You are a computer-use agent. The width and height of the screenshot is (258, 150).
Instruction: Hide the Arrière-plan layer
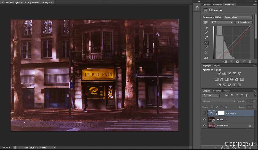click(x=204, y=126)
